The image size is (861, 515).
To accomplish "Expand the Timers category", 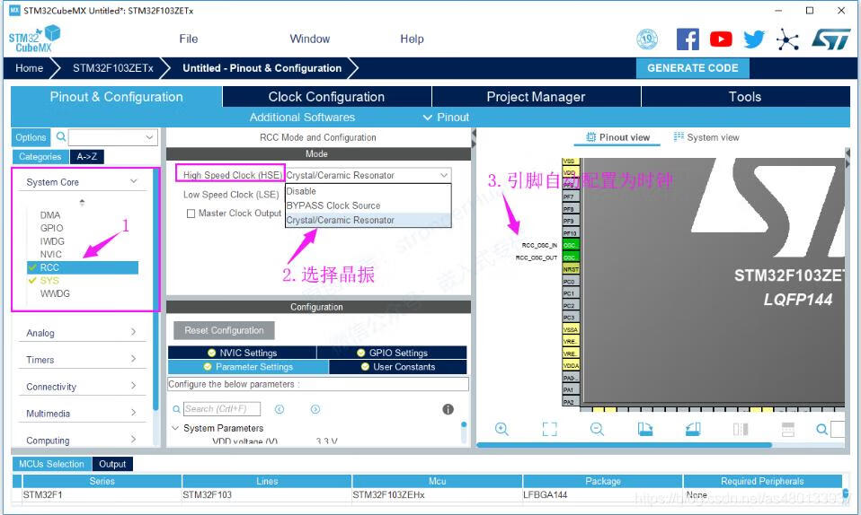I will point(81,360).
